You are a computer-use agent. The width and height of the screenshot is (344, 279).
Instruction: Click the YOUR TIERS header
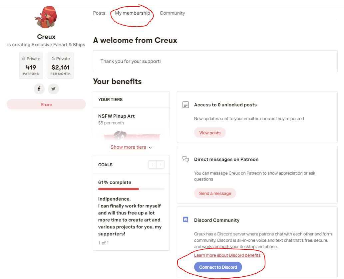(110, 100)
